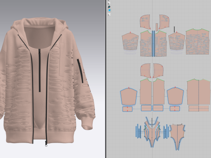
Task: Select the textured back body pattern in the upper row
Action: (x=197, y=42)
